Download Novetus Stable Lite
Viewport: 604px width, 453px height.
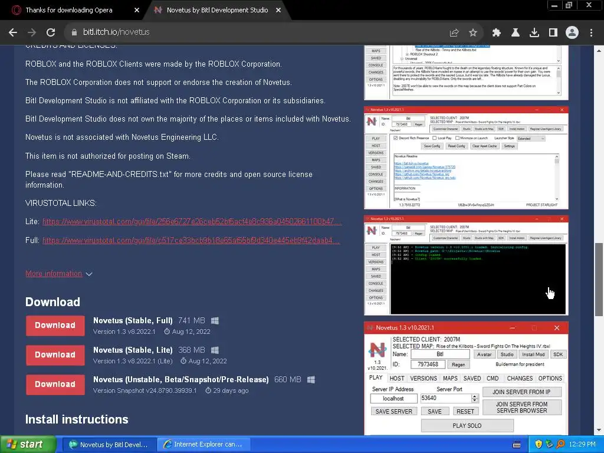tap(55, 355)
